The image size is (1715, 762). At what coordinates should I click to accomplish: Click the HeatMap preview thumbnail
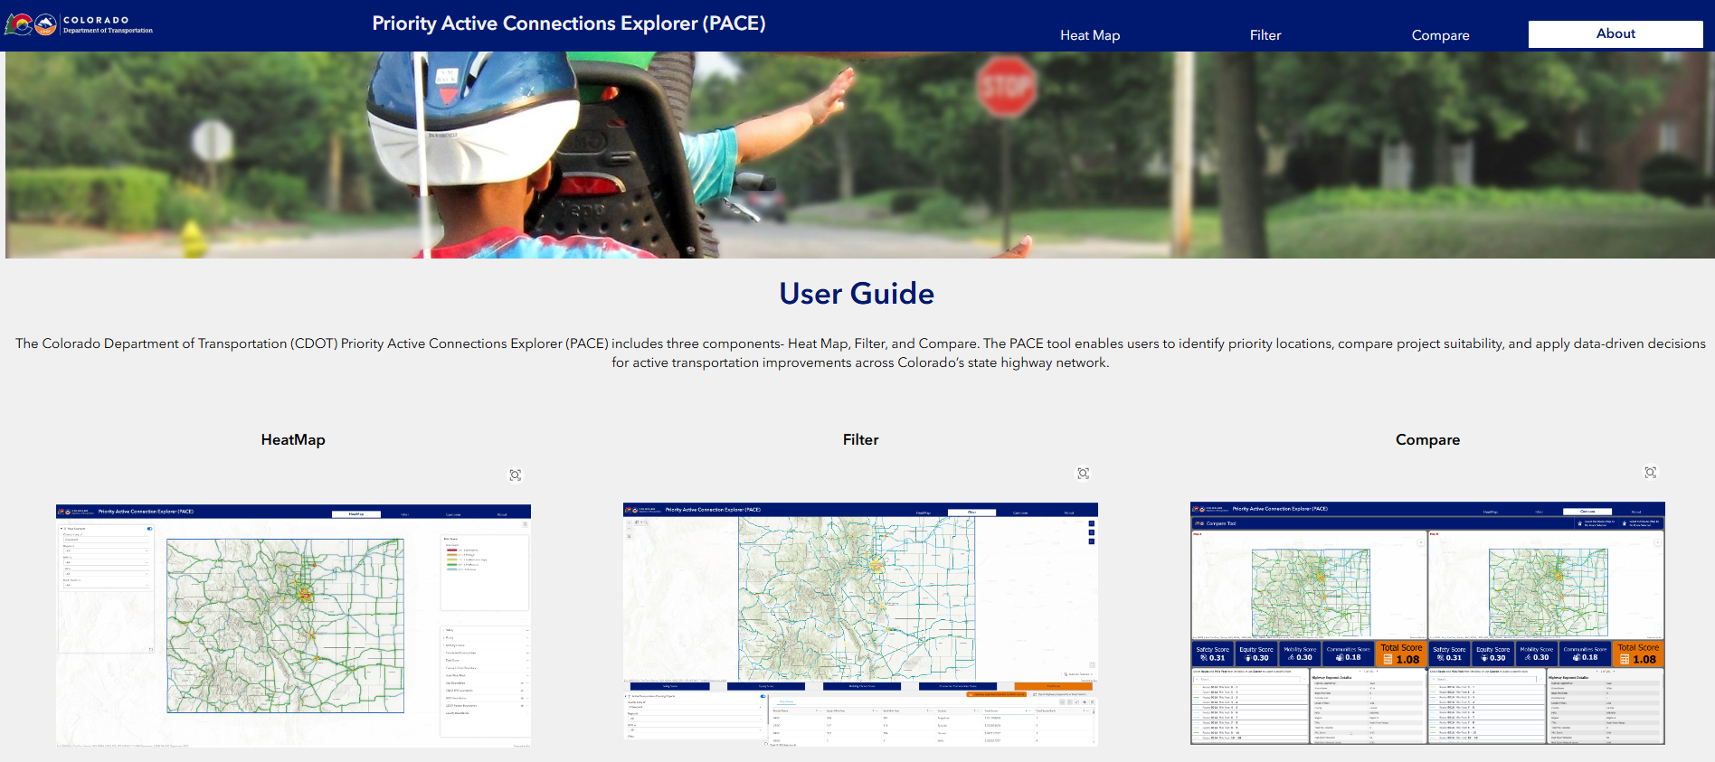[293, 626]
